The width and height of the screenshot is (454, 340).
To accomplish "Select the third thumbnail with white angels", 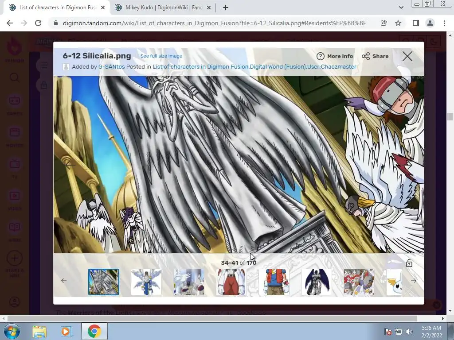I will [189, 282].
